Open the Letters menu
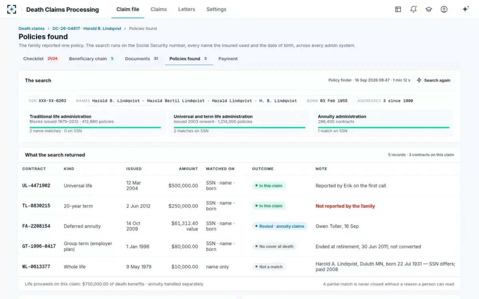 pos(187,9)
